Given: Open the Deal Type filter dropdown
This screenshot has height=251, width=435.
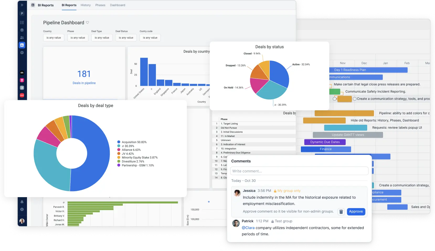Looking at the screenshot, I should pyautogui.click(x=102, y=38).
